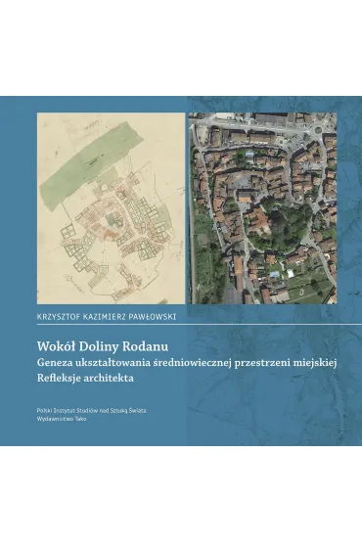This screenshot has height=543, width=362.
Task: Click the white divider line under author name
Action: (x=200, y=325)
